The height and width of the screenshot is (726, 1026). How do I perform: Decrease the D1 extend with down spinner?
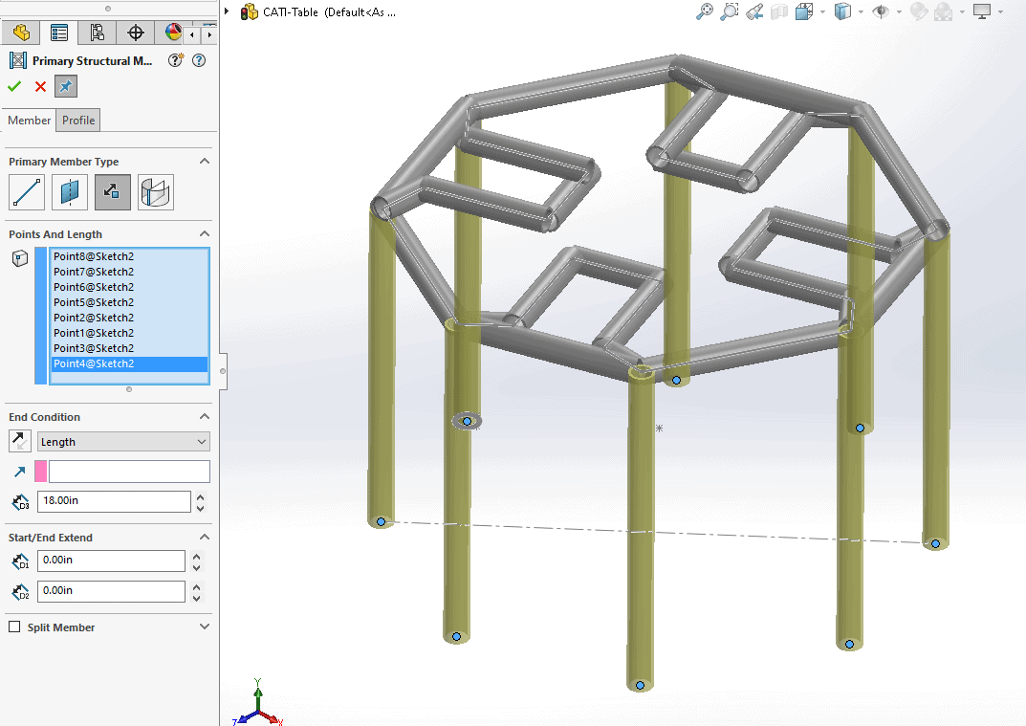click(x=196, y=567)
